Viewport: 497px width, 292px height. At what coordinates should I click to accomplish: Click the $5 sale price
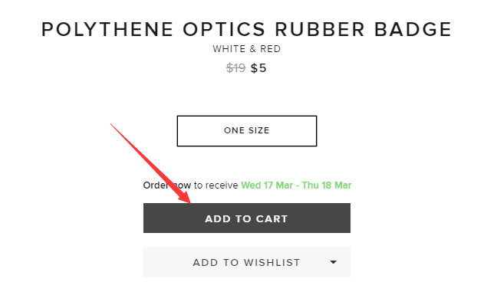pos(258,68)
